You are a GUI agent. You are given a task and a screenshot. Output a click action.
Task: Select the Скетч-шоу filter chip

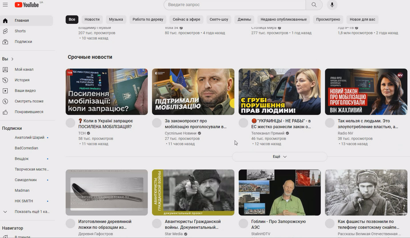coord(219,19)
